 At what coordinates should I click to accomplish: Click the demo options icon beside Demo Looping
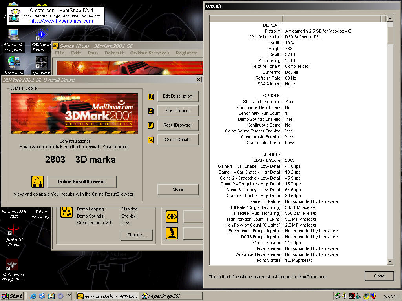pyautogui.click(x=67, y=212)
